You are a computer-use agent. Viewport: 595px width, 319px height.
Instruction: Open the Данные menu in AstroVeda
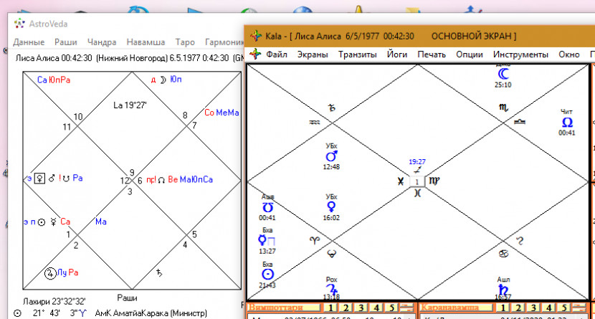pyautogui.click(x=29, y=42)
